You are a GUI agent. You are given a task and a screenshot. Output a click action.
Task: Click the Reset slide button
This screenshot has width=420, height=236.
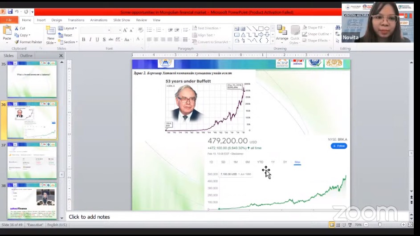(65, 35)
